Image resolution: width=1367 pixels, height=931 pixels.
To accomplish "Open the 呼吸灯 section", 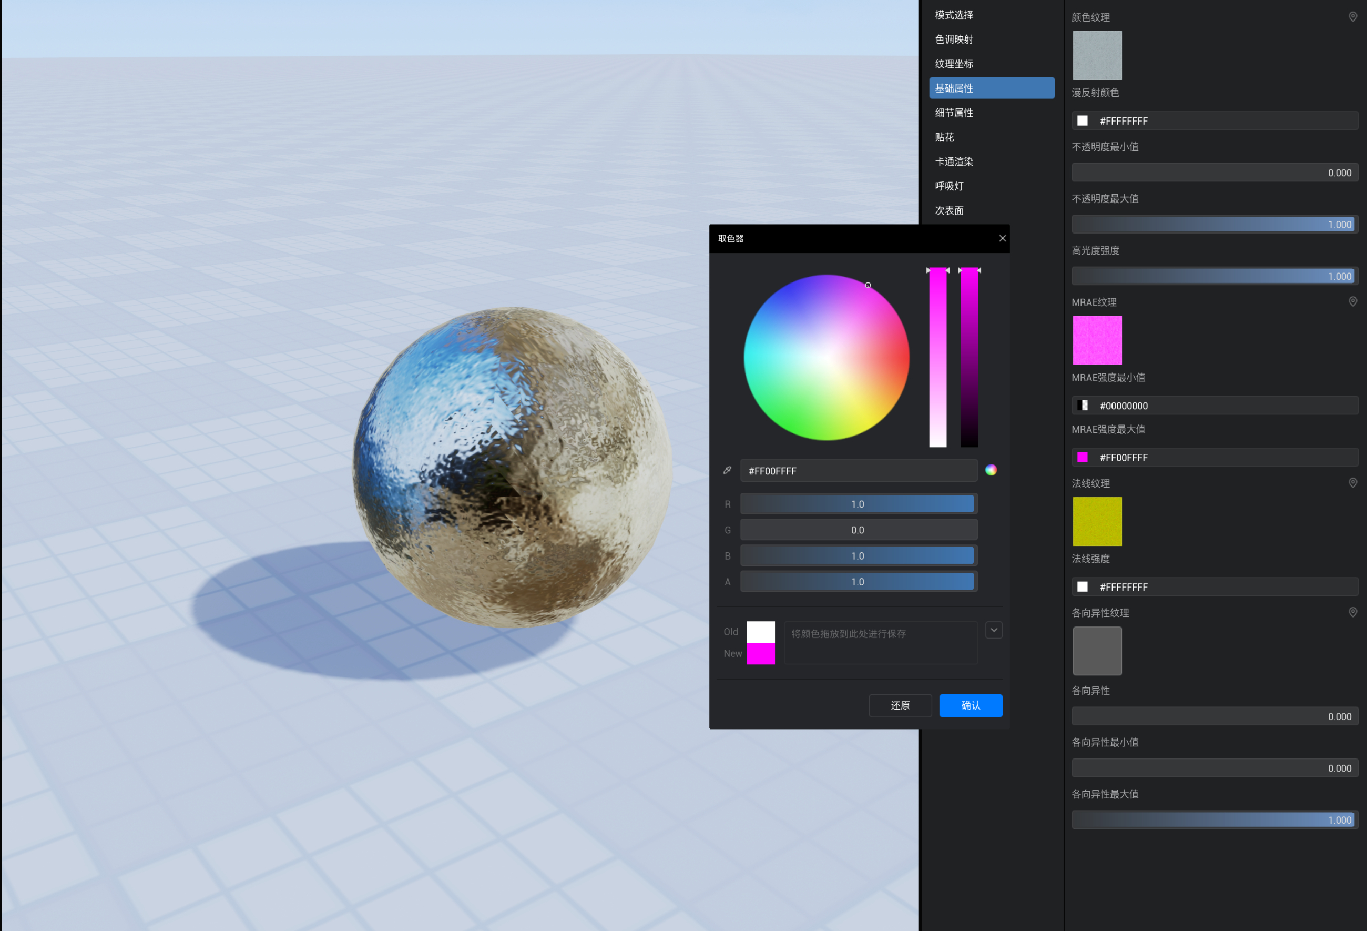I will 992,186.
